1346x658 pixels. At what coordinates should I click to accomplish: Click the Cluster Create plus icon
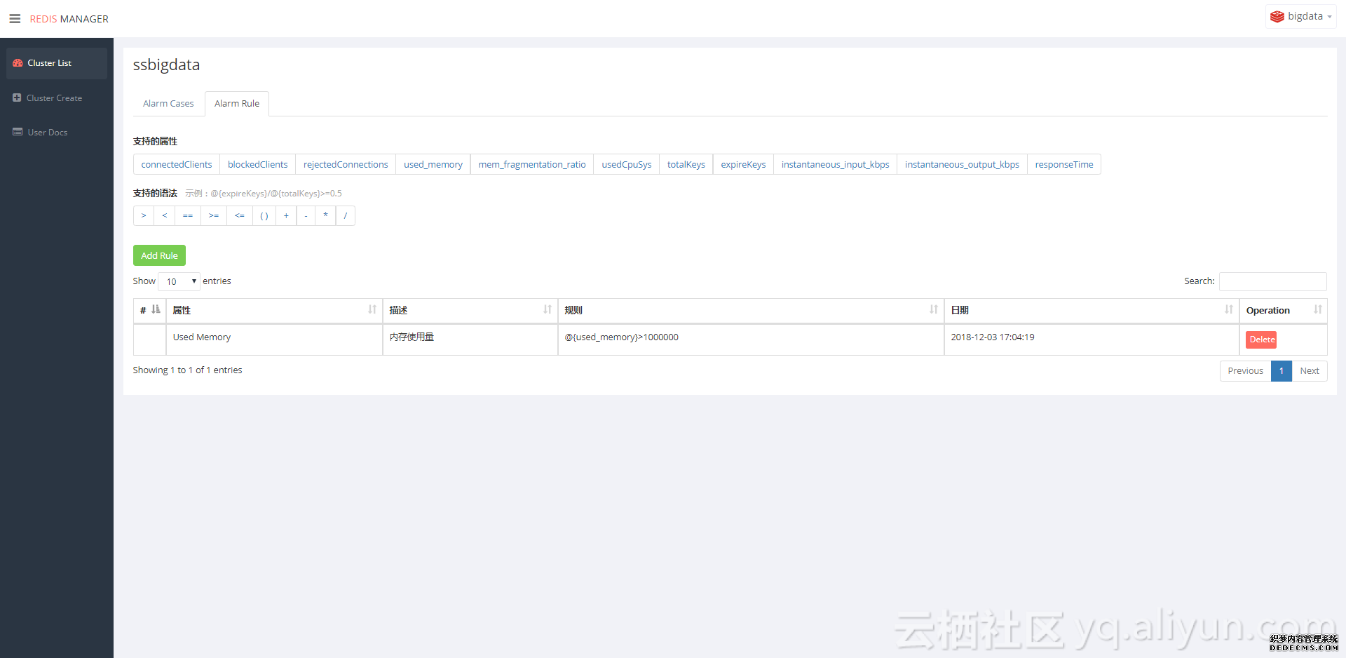click(17, 98)
